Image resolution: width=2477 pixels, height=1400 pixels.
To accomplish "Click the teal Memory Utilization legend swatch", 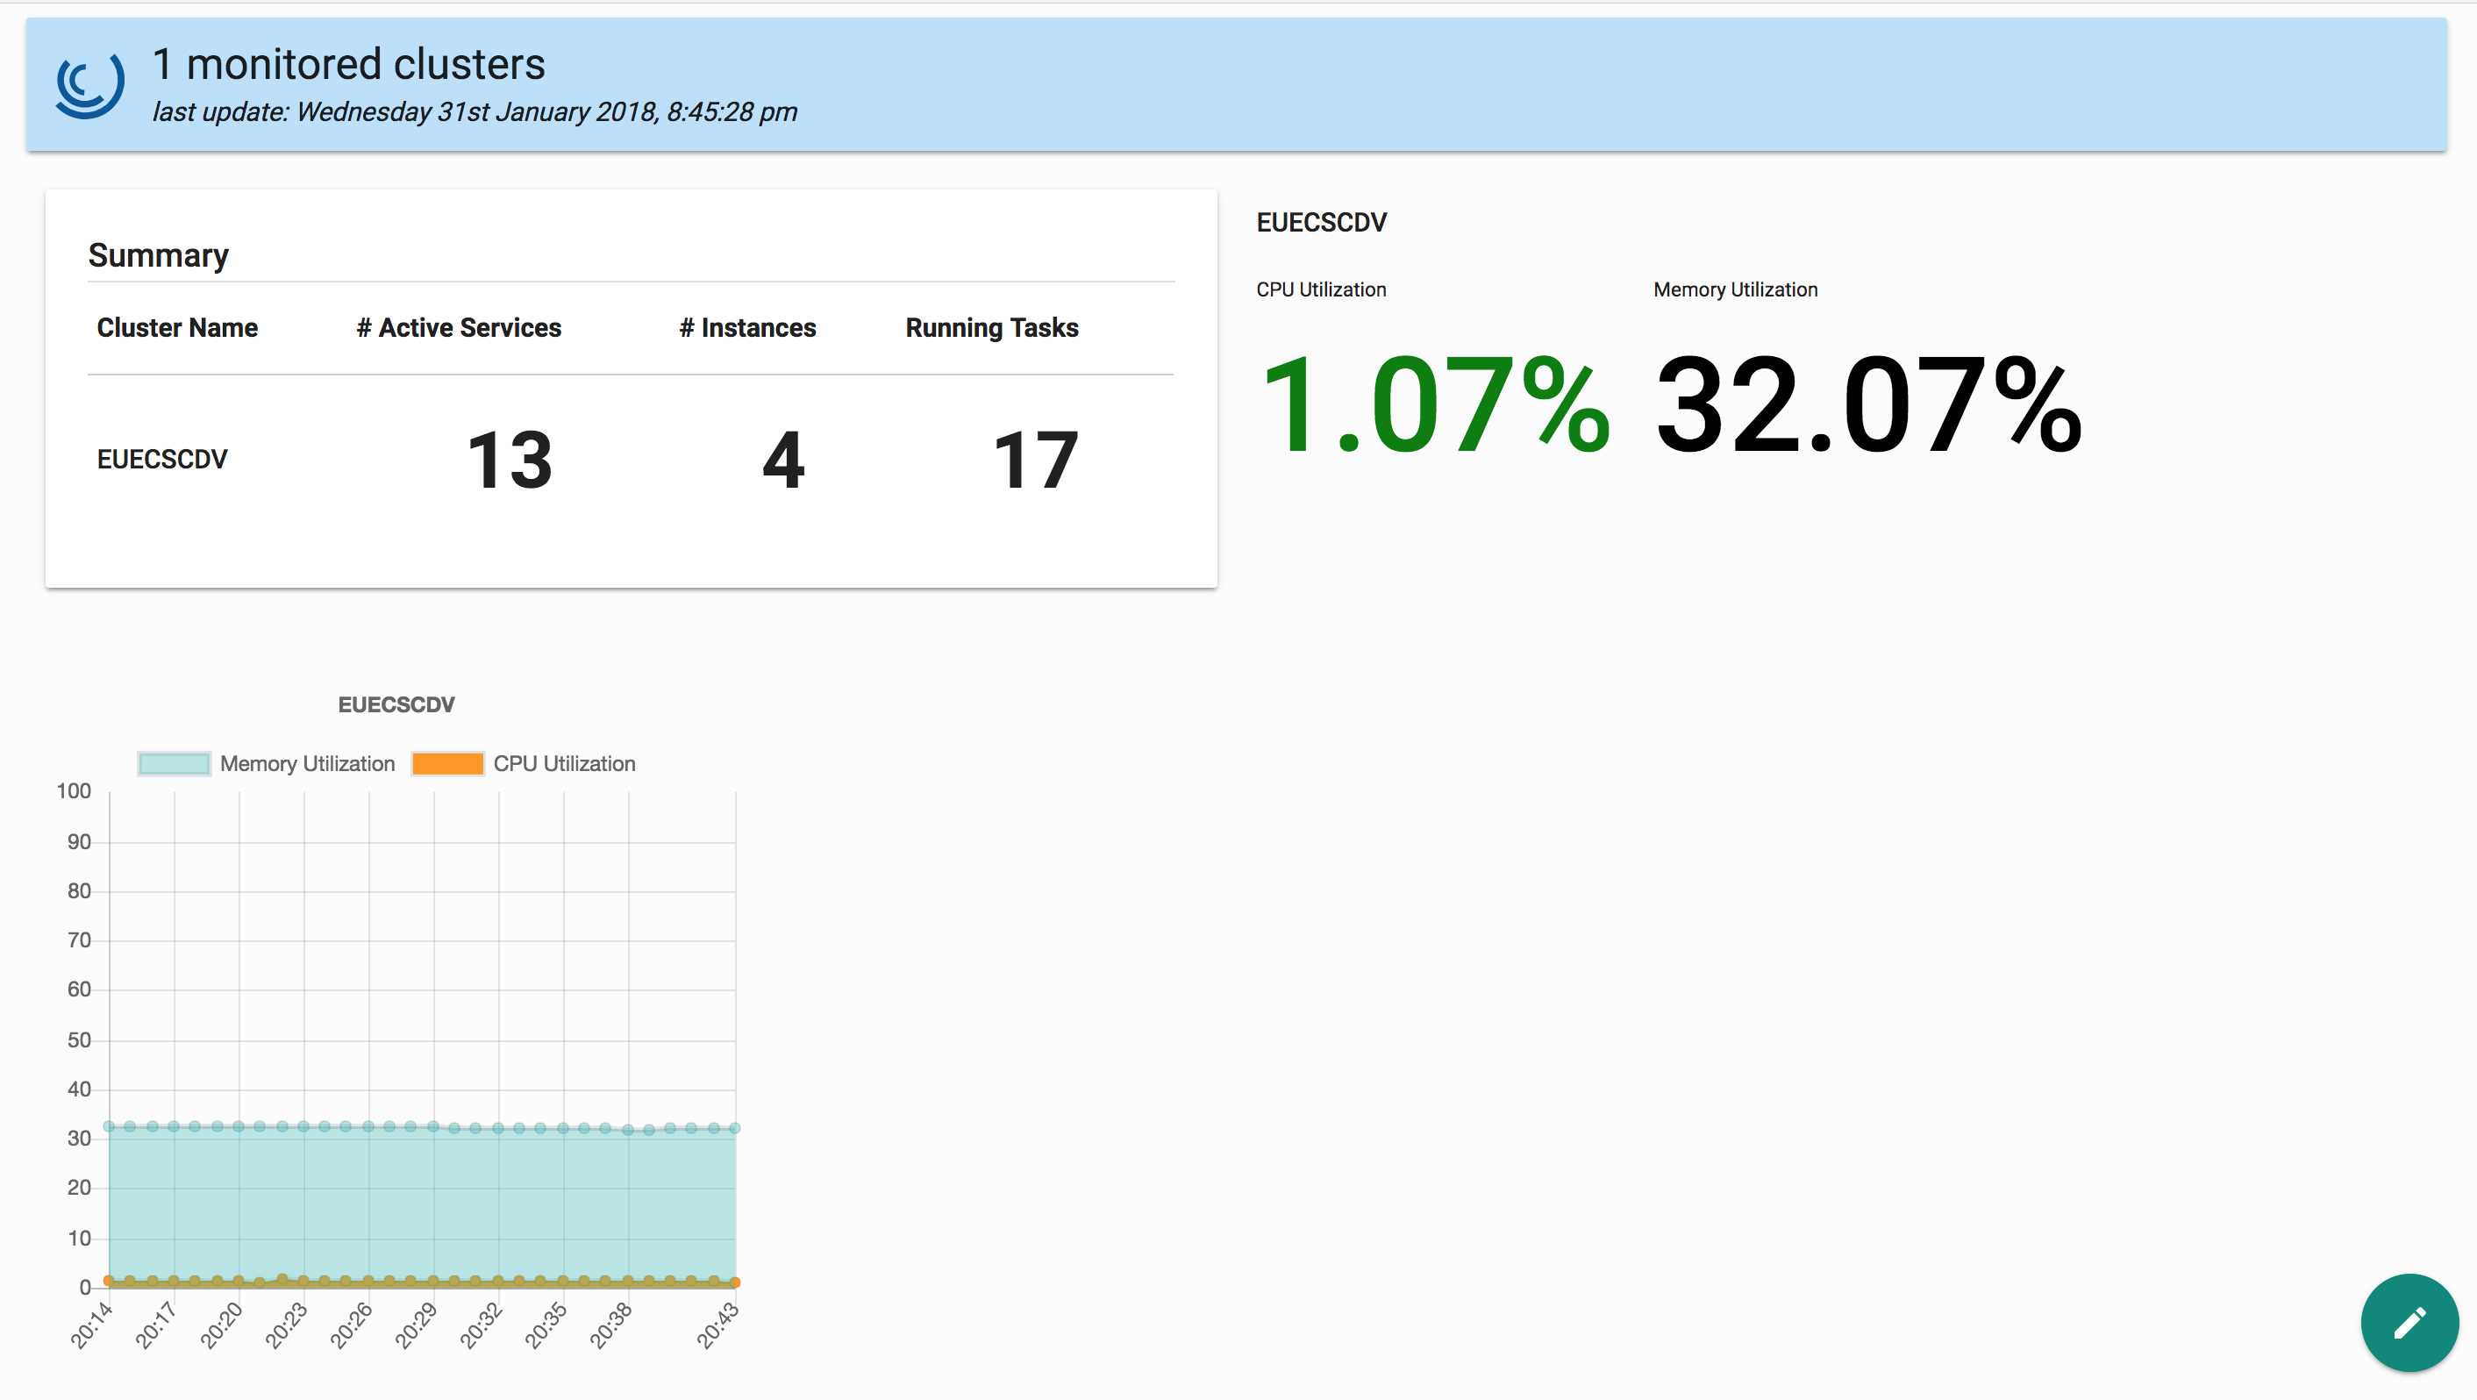I will pos(174,763).
